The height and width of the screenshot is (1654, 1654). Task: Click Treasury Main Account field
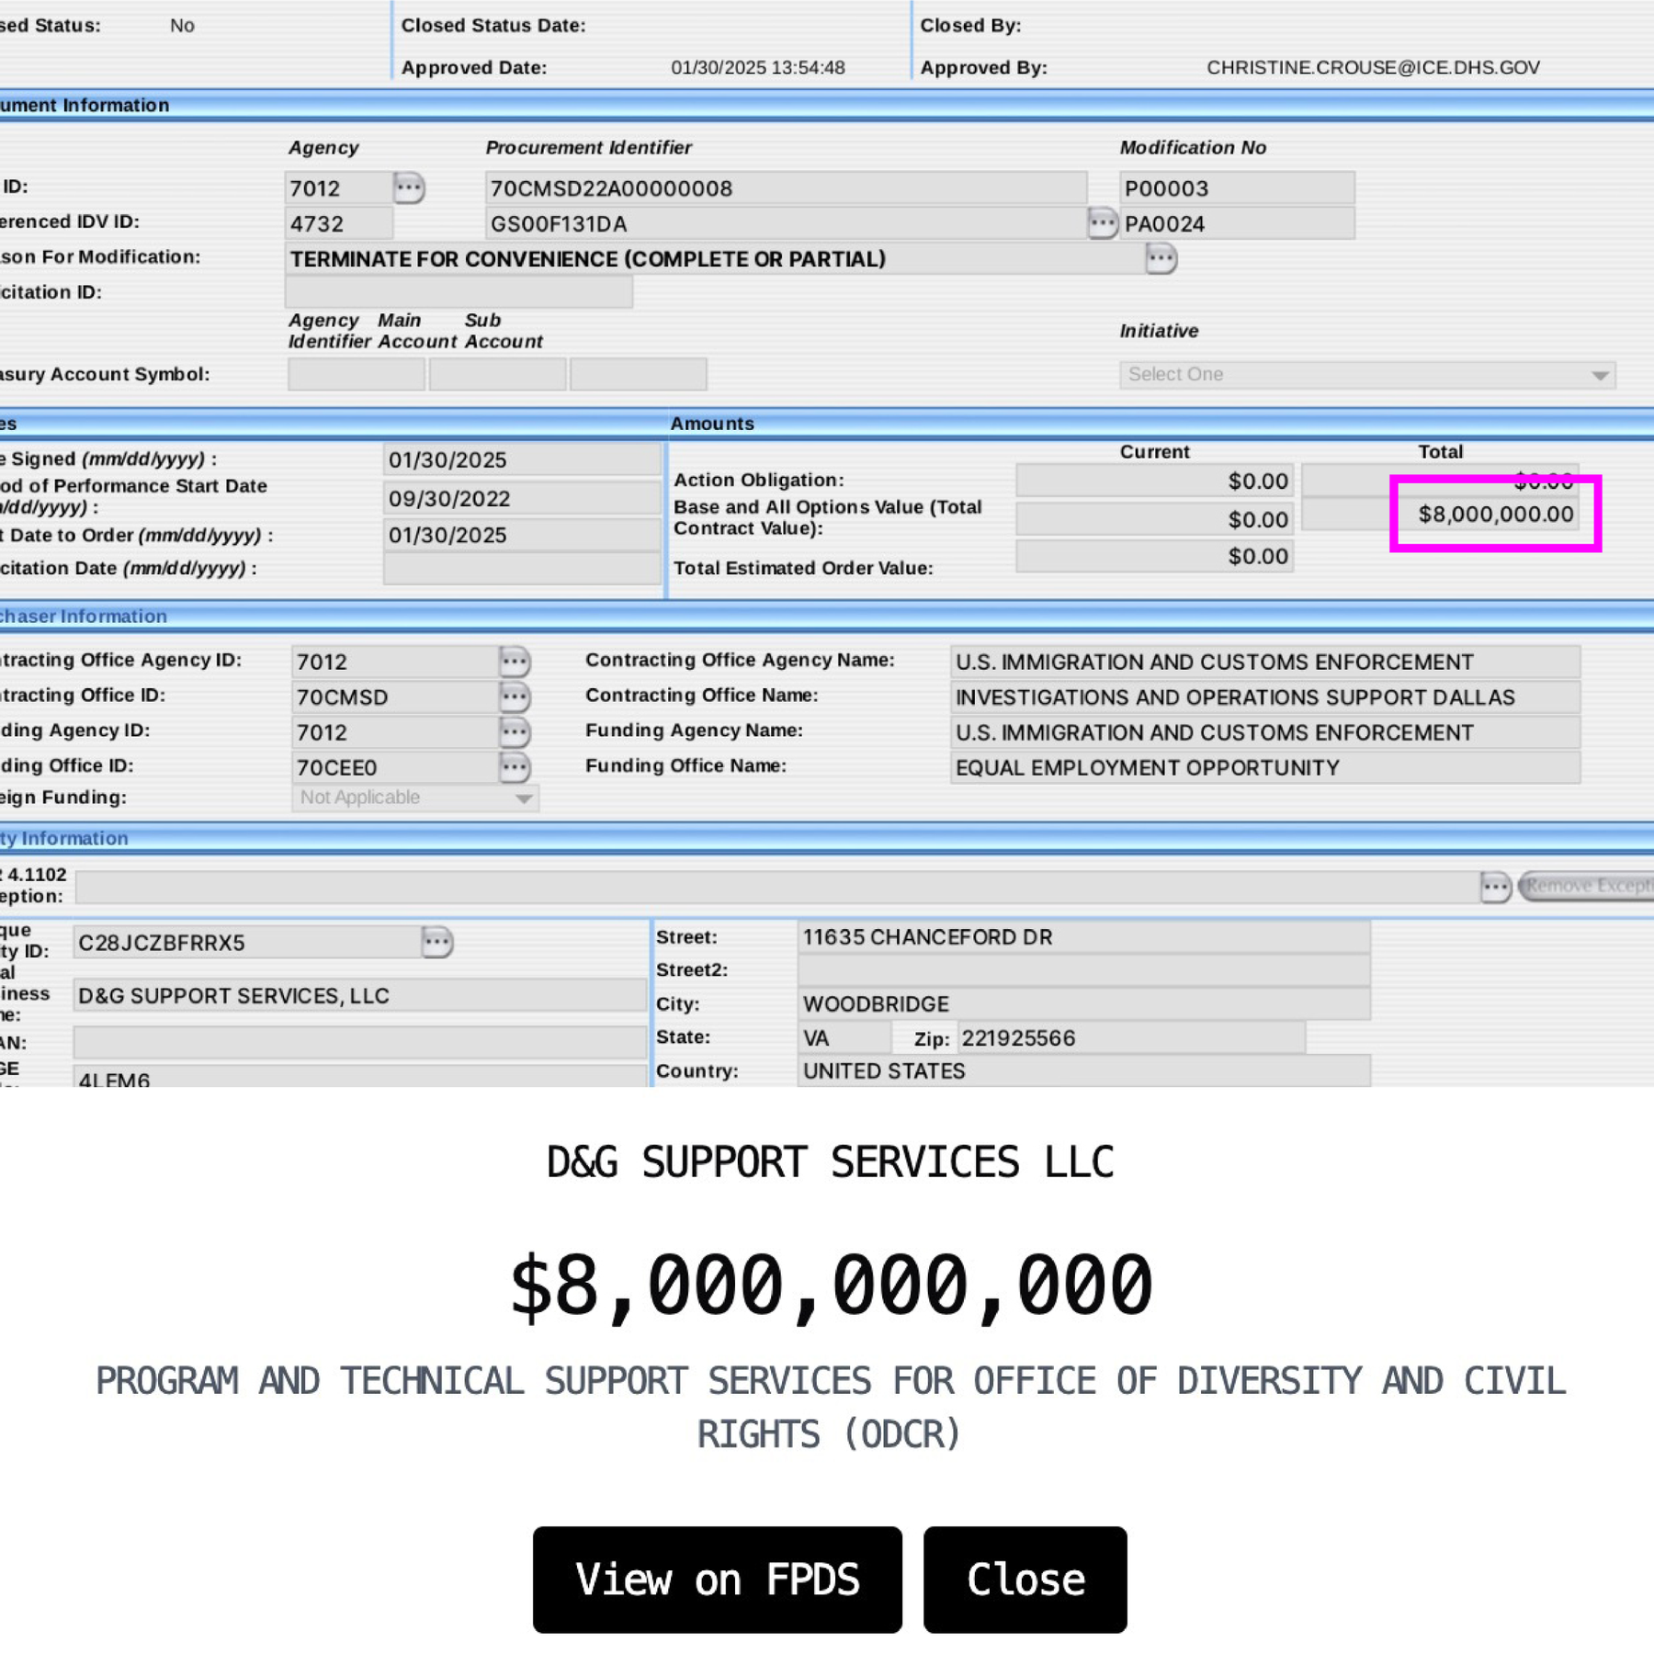(x=497, y=375)
